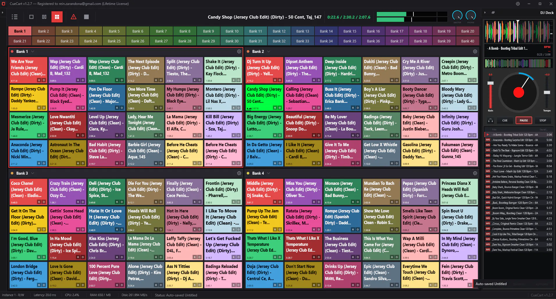Screen dimensions: 556x299
Task: Switch to Bank 40 tab
Action: click(x=468, y=41)
